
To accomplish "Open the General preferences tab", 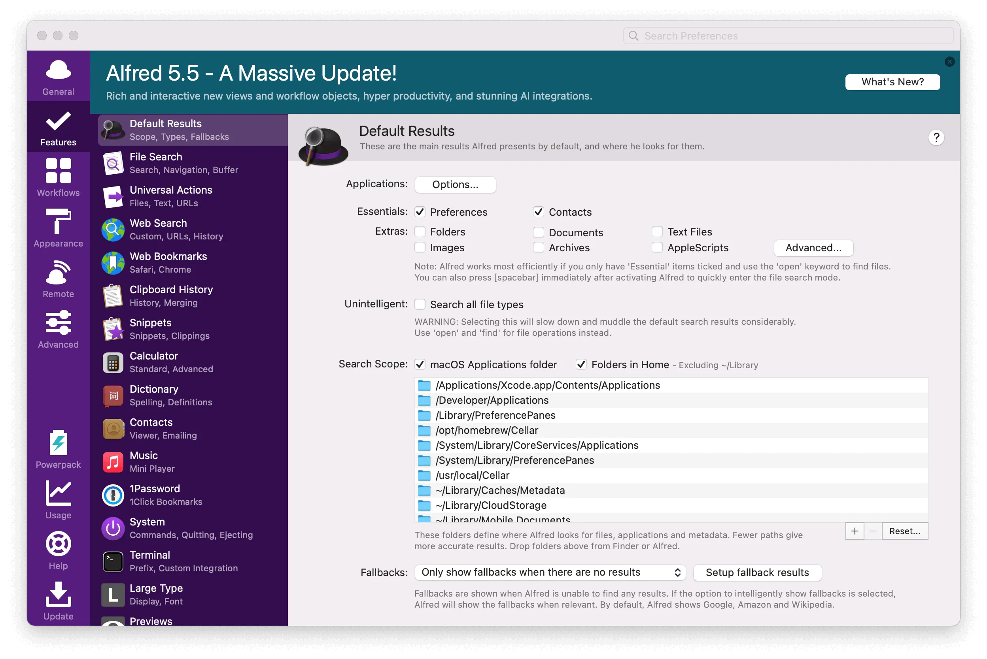I will pyautogui.click(x=58, y=77).
